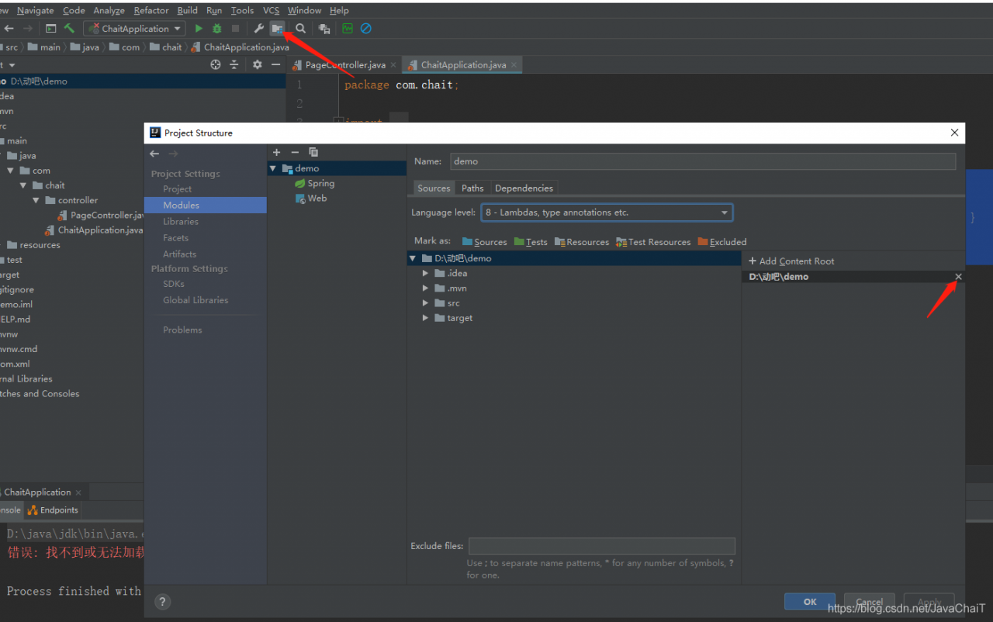Open the Build menu
This screenshot has width=993, height=622.
click(x=187, y=10)
